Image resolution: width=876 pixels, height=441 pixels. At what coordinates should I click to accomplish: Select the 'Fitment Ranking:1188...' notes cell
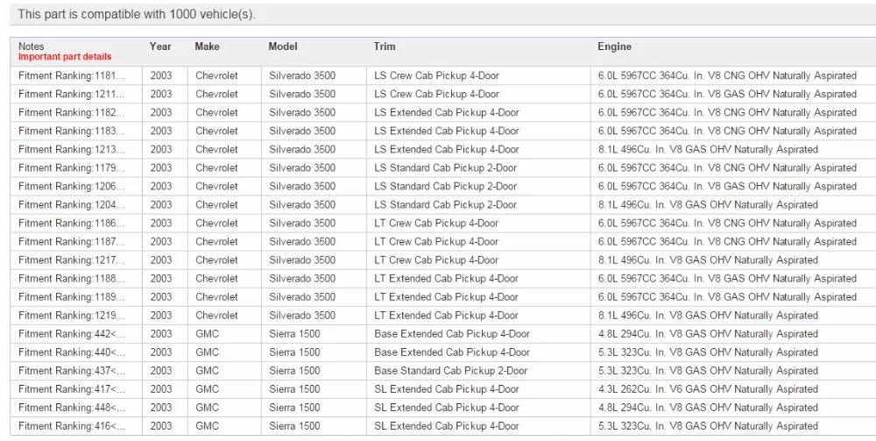click(x=76, y=278)
